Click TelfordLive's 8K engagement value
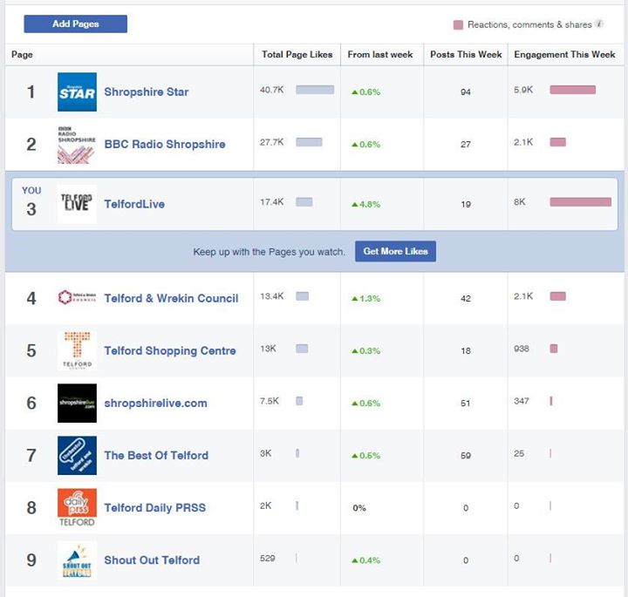628x597 pixels. tap(520, 202)
